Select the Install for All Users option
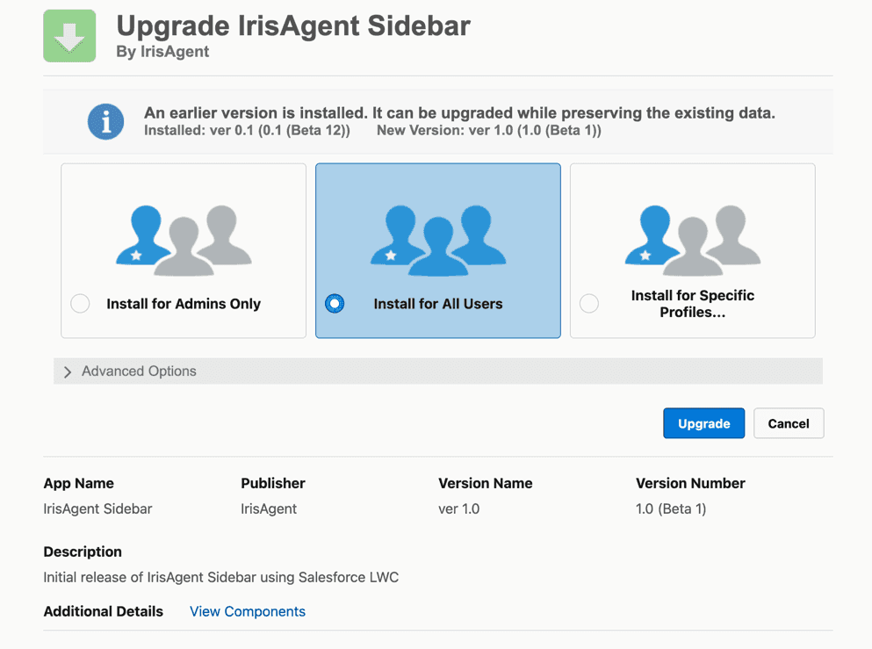Viewport: 872px width, 649px height. (x=335, y=303)
